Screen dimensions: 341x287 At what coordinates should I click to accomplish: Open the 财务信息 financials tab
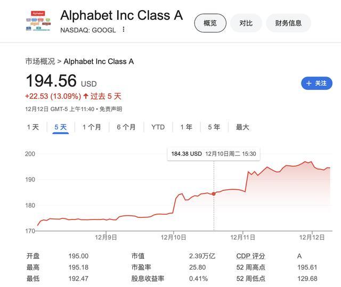click(x=288, y=23)
